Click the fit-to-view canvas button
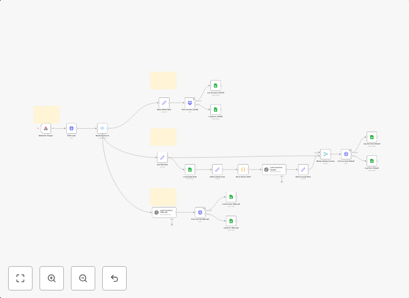 (20, 278)
